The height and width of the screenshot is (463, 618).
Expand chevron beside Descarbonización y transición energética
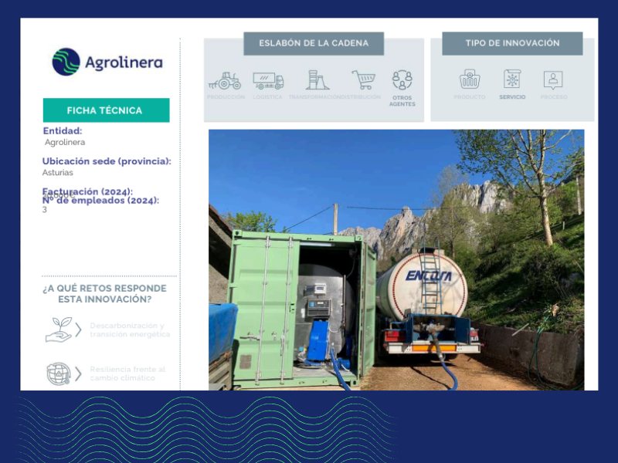point(78,330)
